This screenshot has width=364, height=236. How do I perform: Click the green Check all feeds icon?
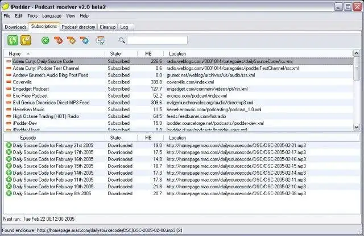pyautogui.click(x=13, y=40)
